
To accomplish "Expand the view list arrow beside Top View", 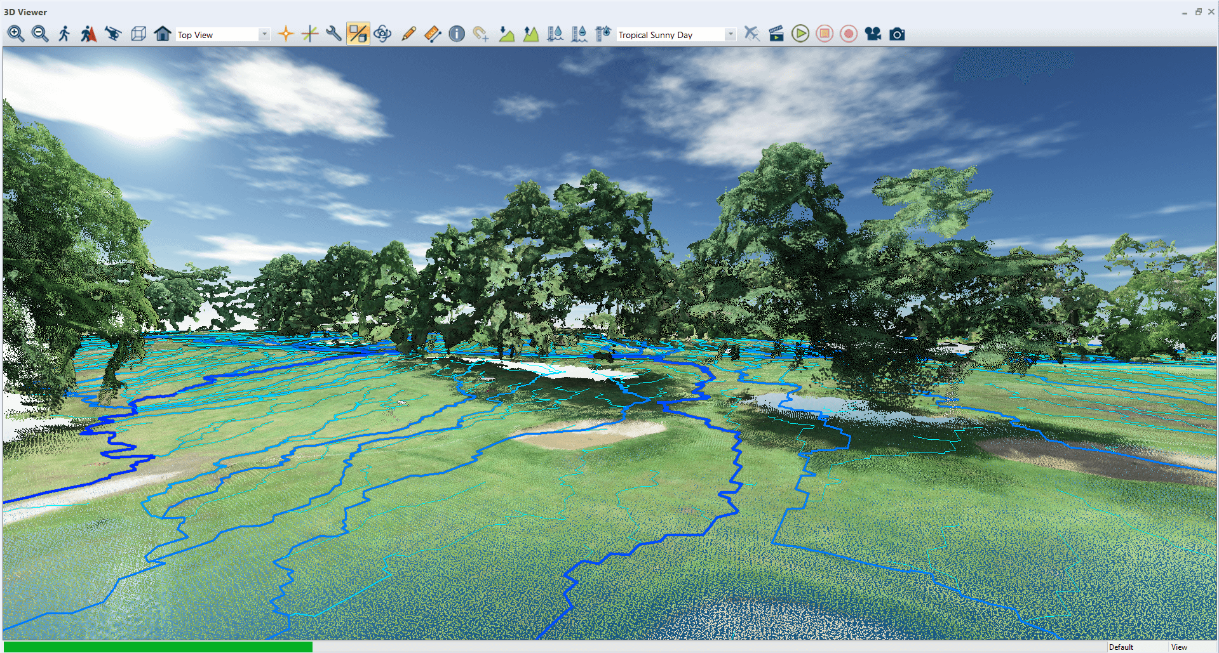I will [265, 34].
